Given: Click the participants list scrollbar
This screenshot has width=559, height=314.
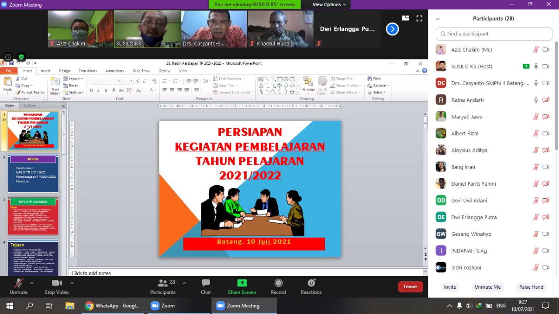Looking at the screenshot, I should pos(556,96).
